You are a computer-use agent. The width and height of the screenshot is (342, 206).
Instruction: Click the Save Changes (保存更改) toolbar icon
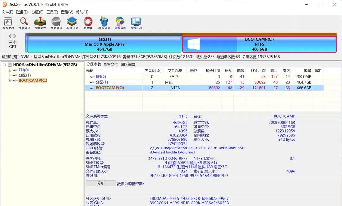pyautogui.click(x=8, y=23)
